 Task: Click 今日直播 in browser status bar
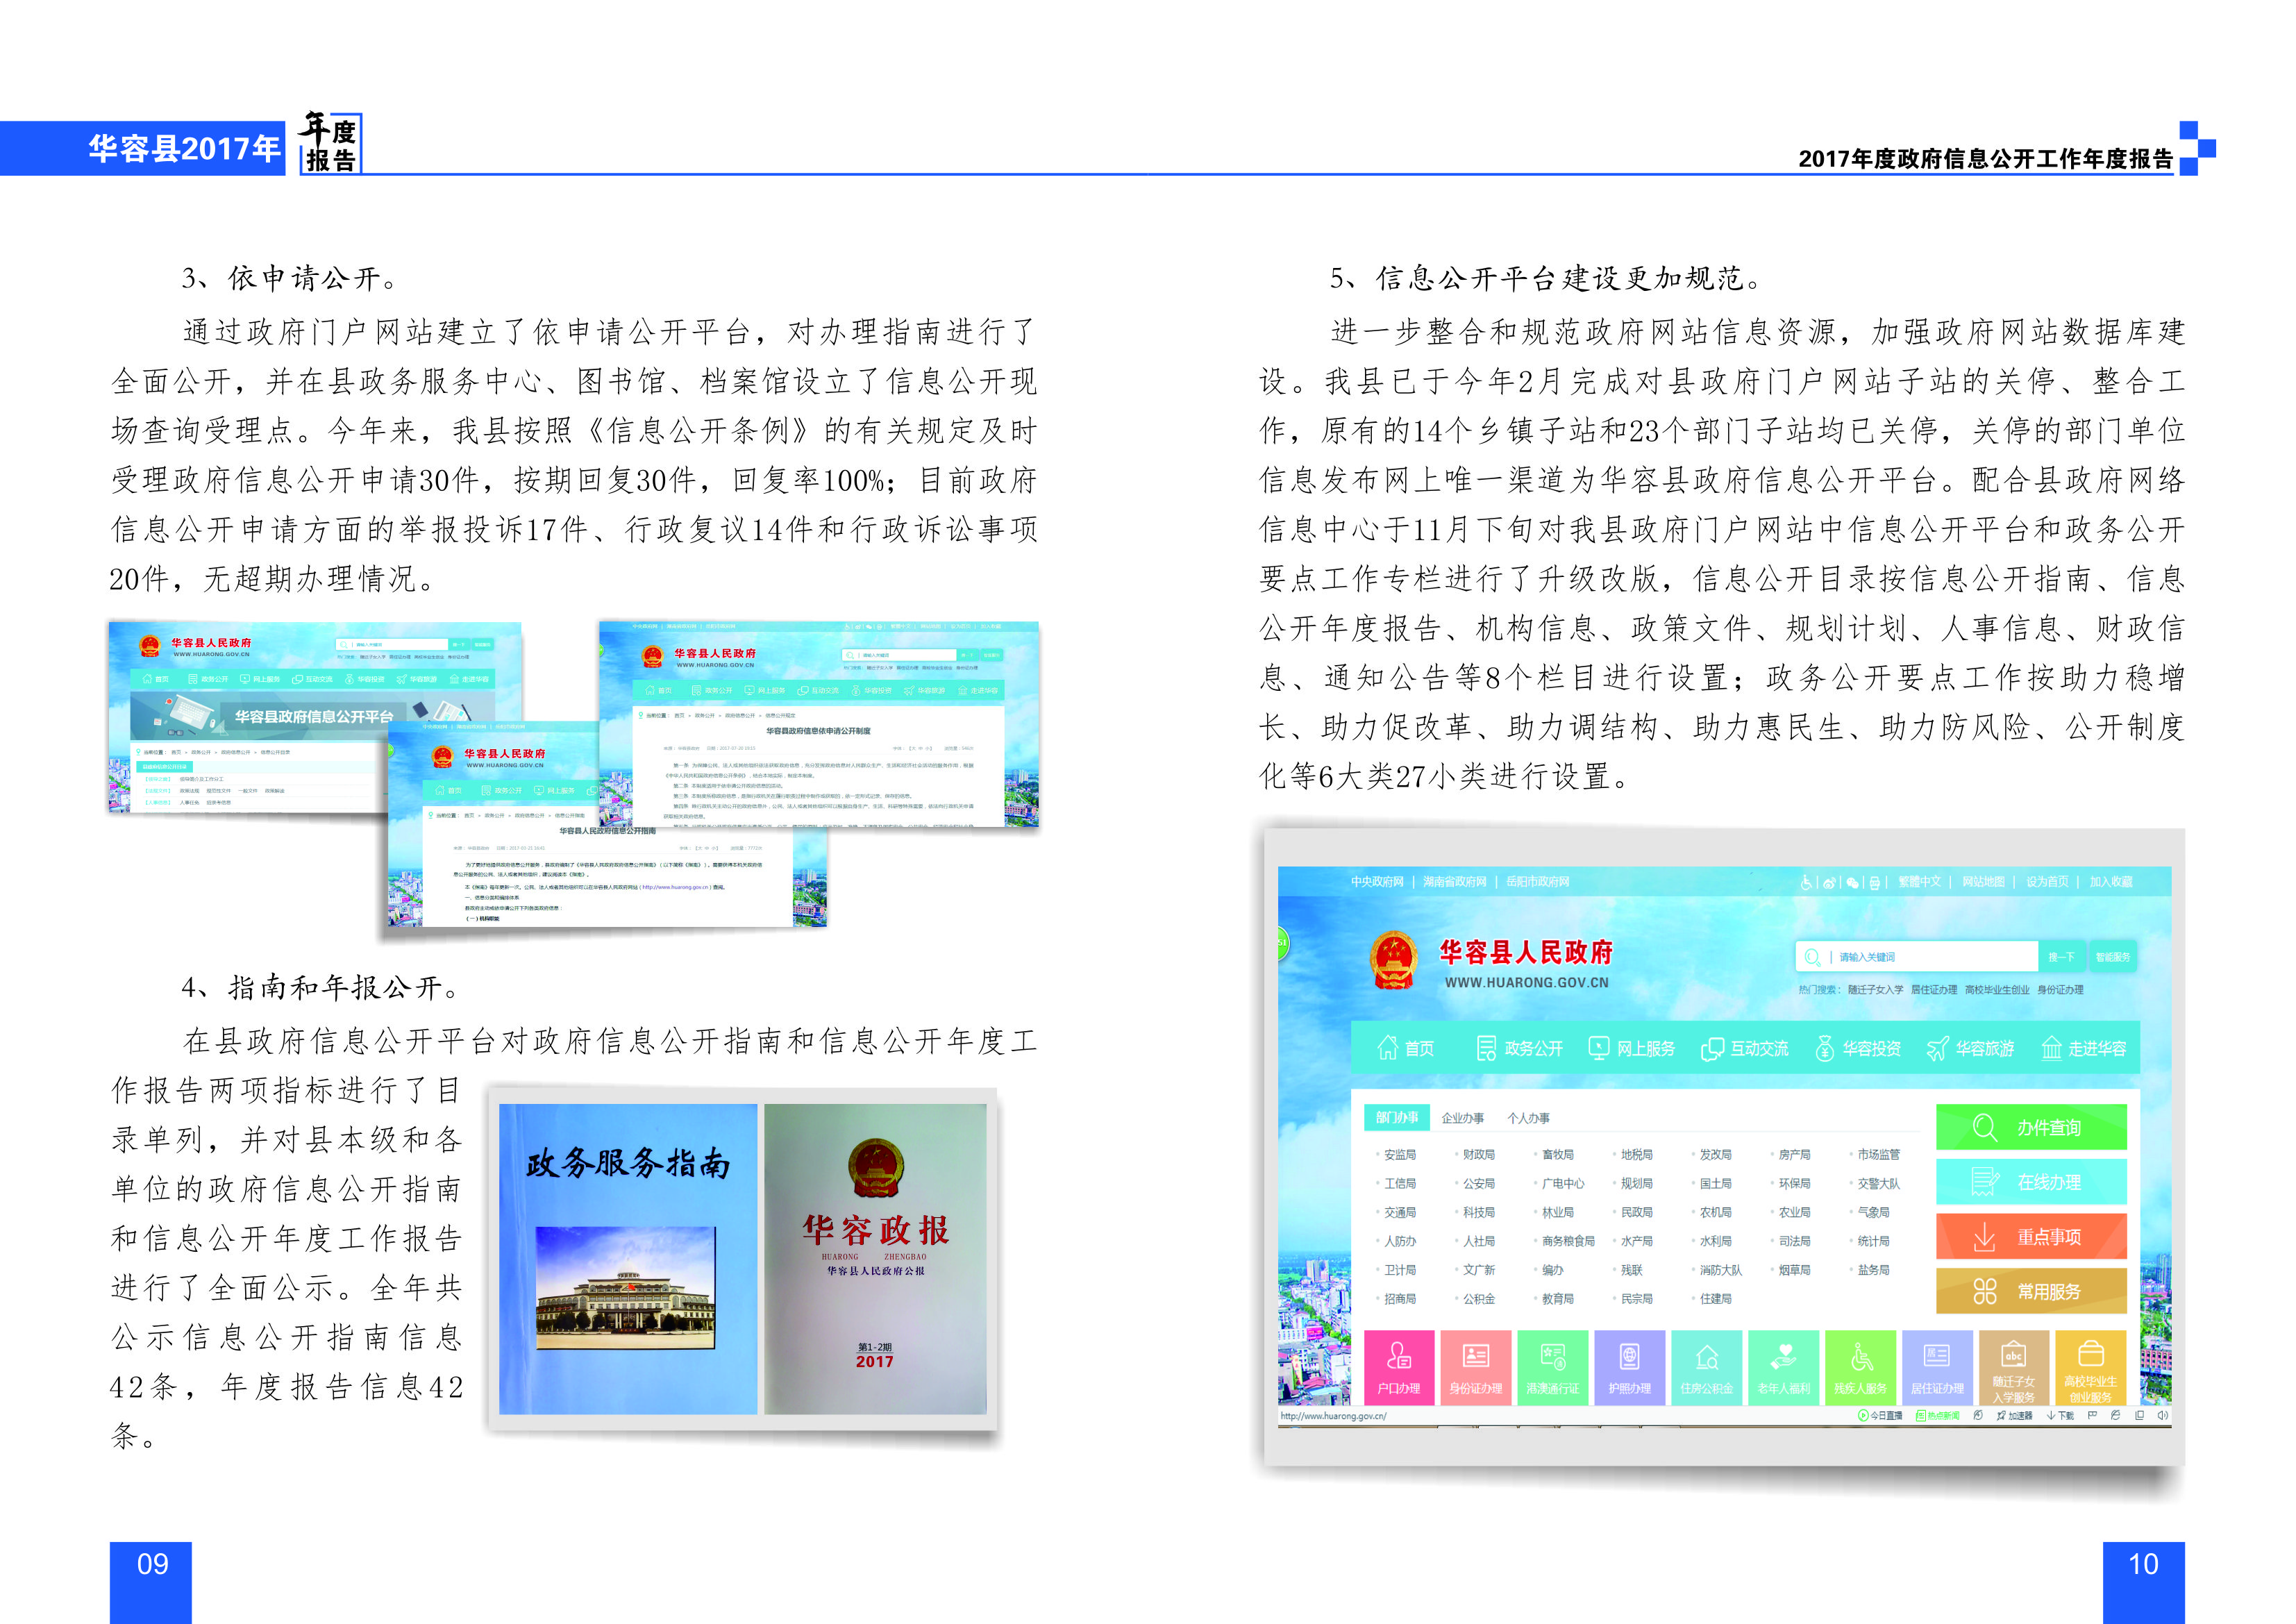[1880, 1416]
